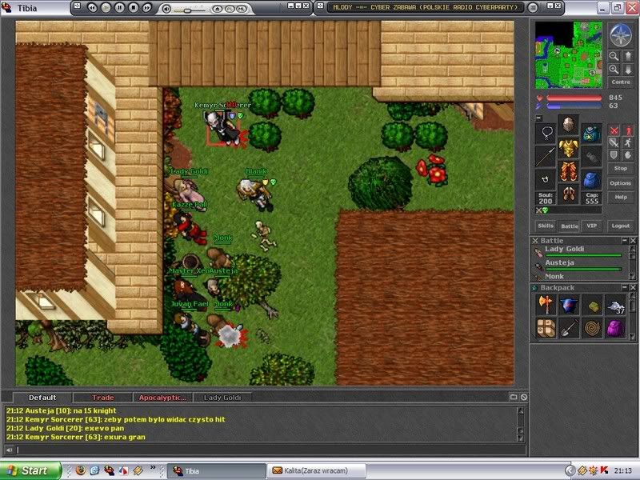Select the boots equipment slot

(x=568, y=194)
